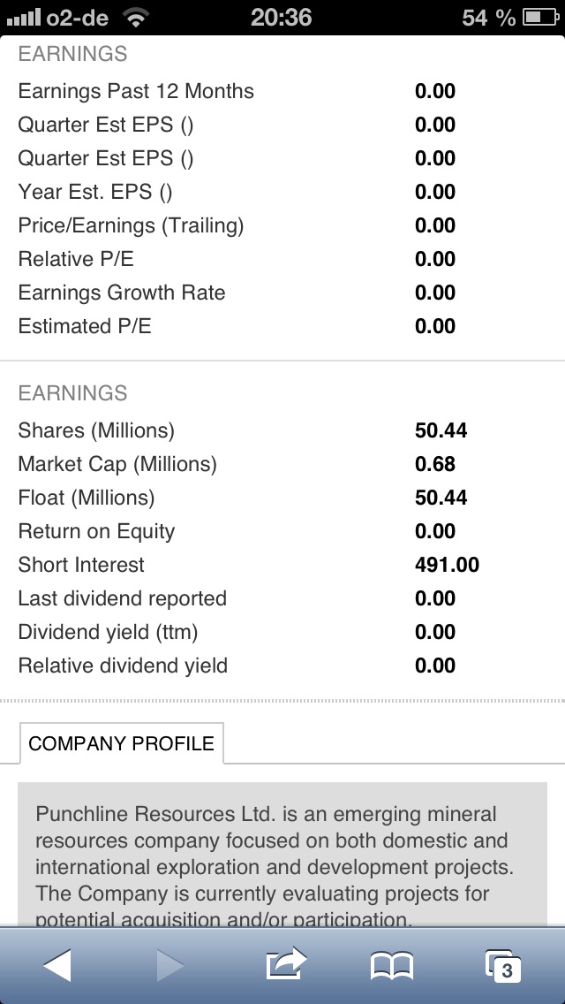Open the bookmarks book icon

tap(392, 966)
